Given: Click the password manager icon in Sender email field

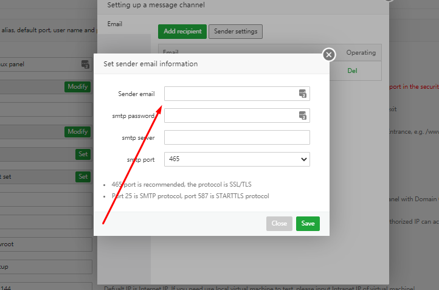Looking at the screenshot, I should [x=302, y=94].
